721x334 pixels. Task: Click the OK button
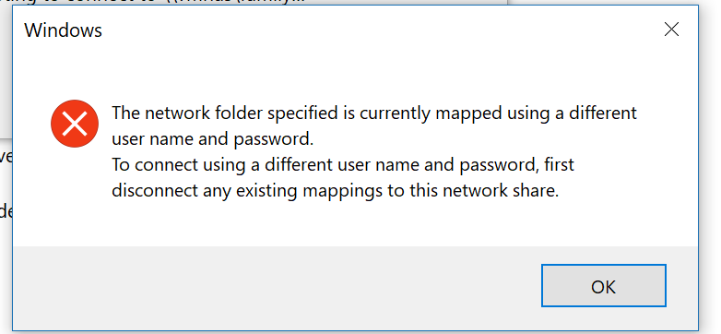(603, 285)
